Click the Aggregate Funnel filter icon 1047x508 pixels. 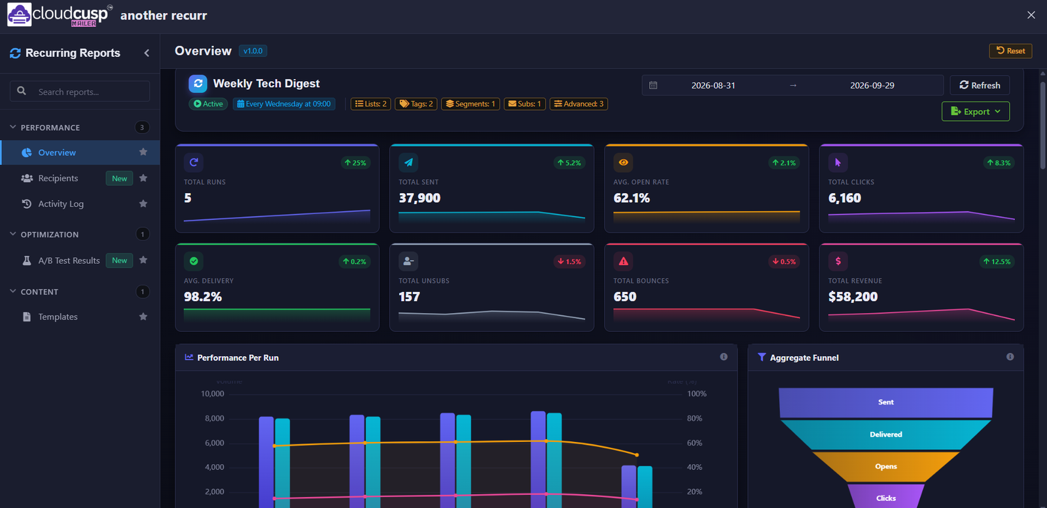pyautogui.click(x=762, y=357)
